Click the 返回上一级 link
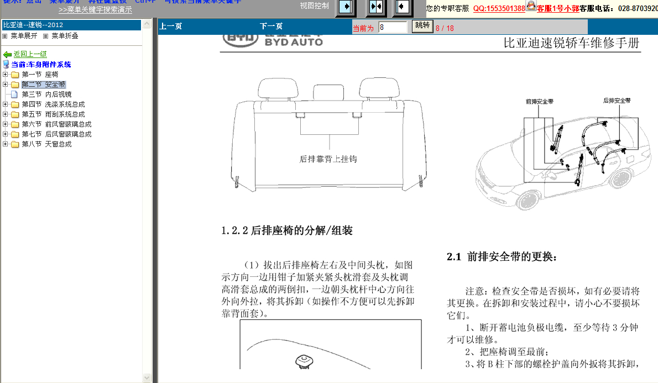The image size is (658, 383). click(30, 54)
